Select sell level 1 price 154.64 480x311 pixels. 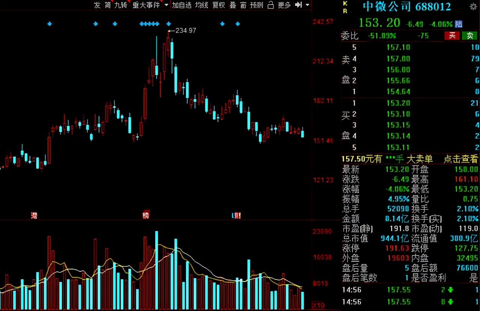pos(398,91)
